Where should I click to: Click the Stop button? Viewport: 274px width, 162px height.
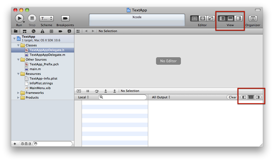[32, 18]
